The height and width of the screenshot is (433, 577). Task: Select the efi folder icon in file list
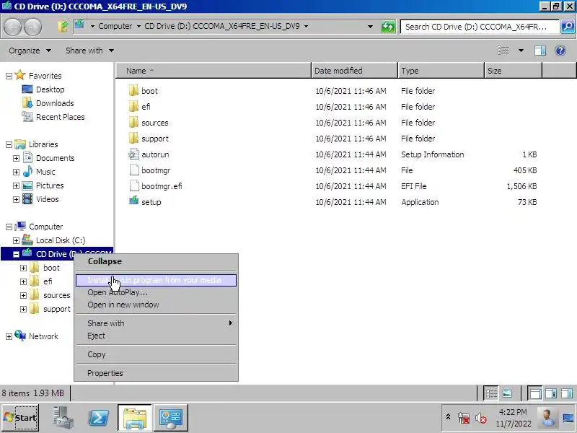(133, 106)
